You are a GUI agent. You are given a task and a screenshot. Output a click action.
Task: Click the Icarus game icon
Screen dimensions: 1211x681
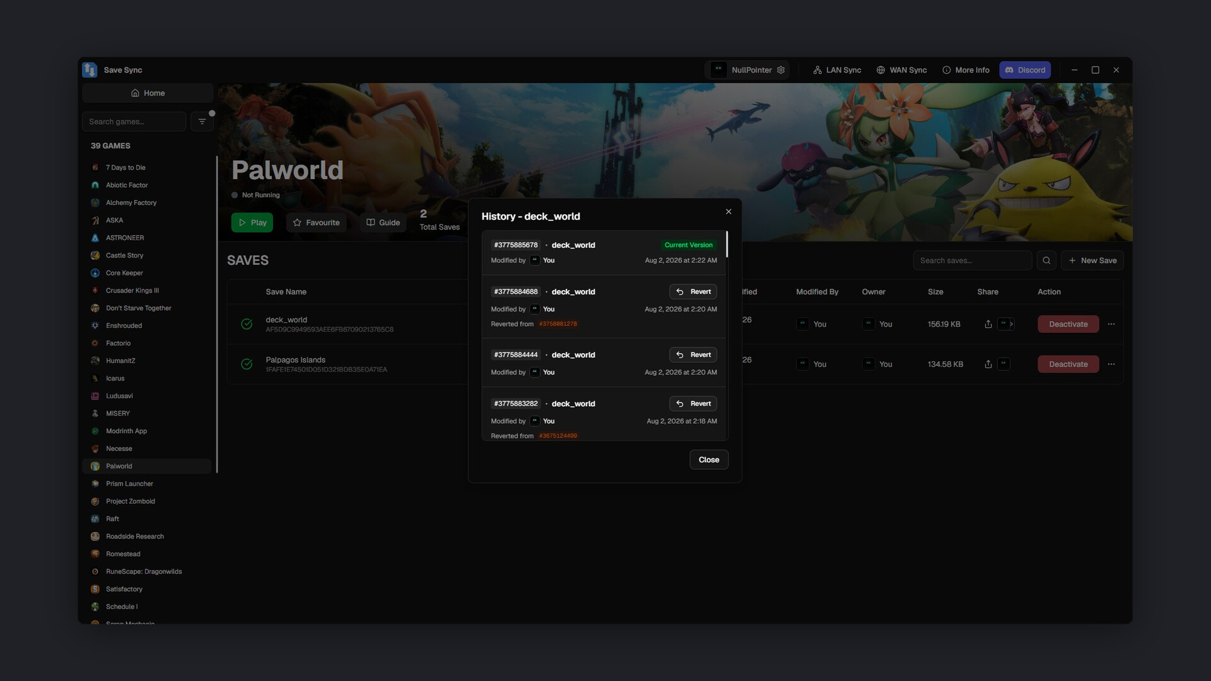point(95,379)
